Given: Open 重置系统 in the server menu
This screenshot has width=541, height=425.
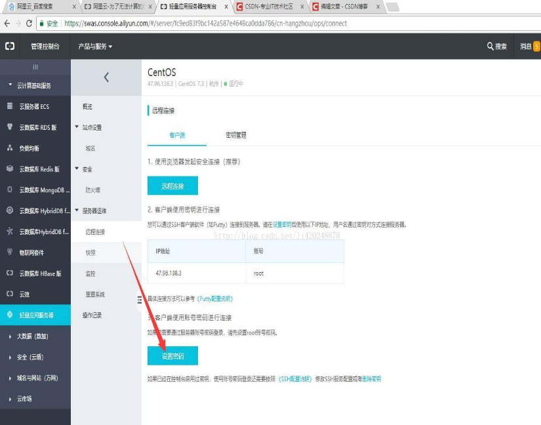Looking at the screenshot, I should [x=95, y=294].
